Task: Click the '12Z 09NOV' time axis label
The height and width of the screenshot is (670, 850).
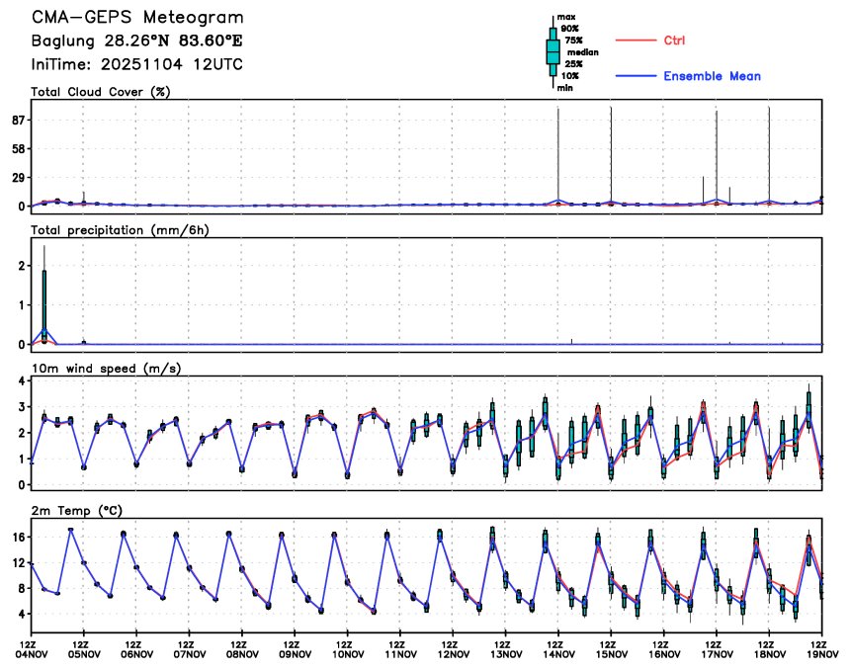Action: point(295,649)
